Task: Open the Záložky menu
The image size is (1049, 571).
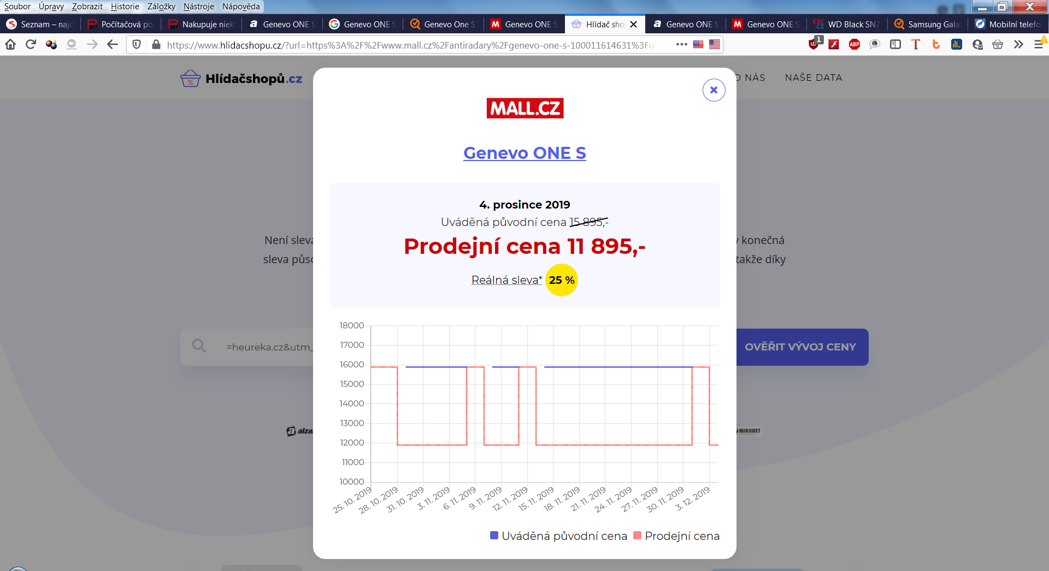Action: pos(161,7)
